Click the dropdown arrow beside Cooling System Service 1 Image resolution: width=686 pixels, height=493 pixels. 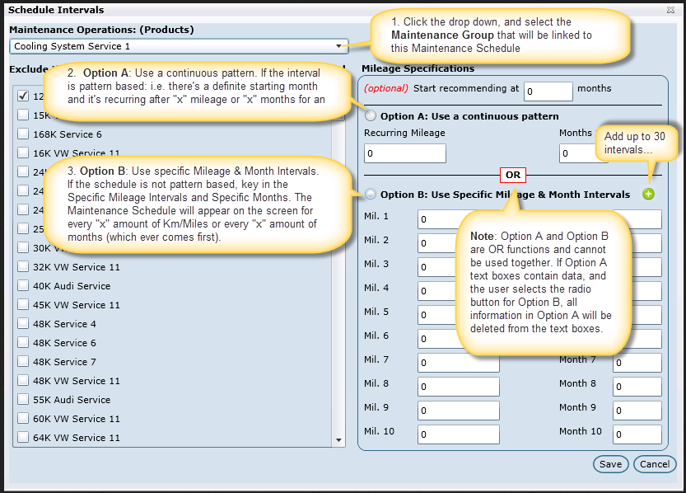click(338, 46)
